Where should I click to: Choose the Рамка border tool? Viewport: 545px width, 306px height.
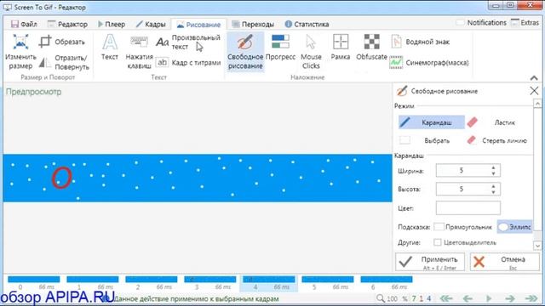(341, 48)
